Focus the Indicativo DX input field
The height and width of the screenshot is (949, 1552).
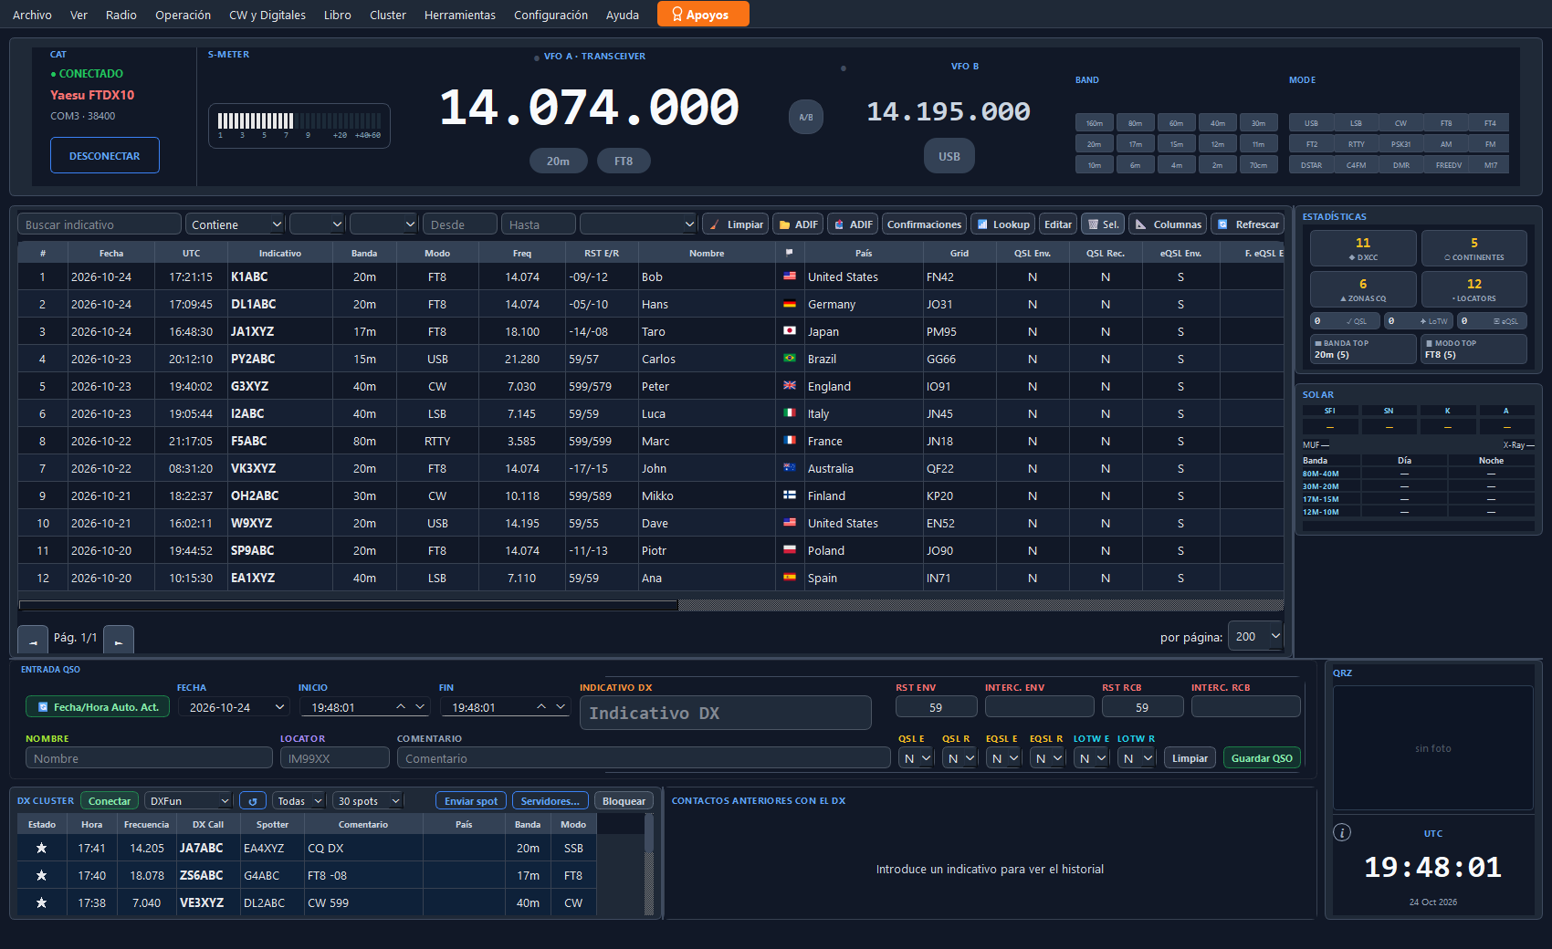(726, 713)
